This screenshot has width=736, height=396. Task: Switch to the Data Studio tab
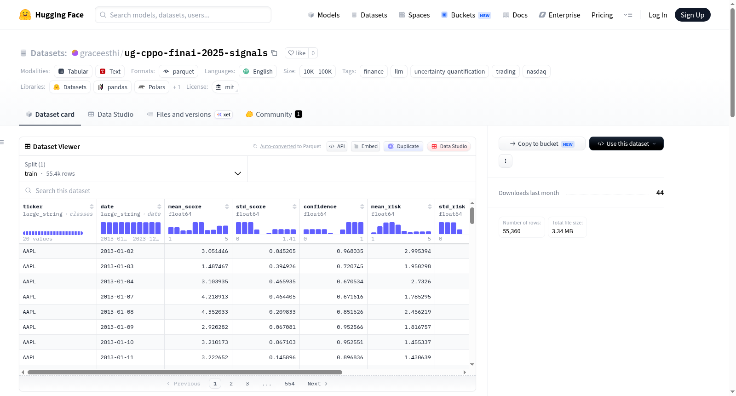111,115
